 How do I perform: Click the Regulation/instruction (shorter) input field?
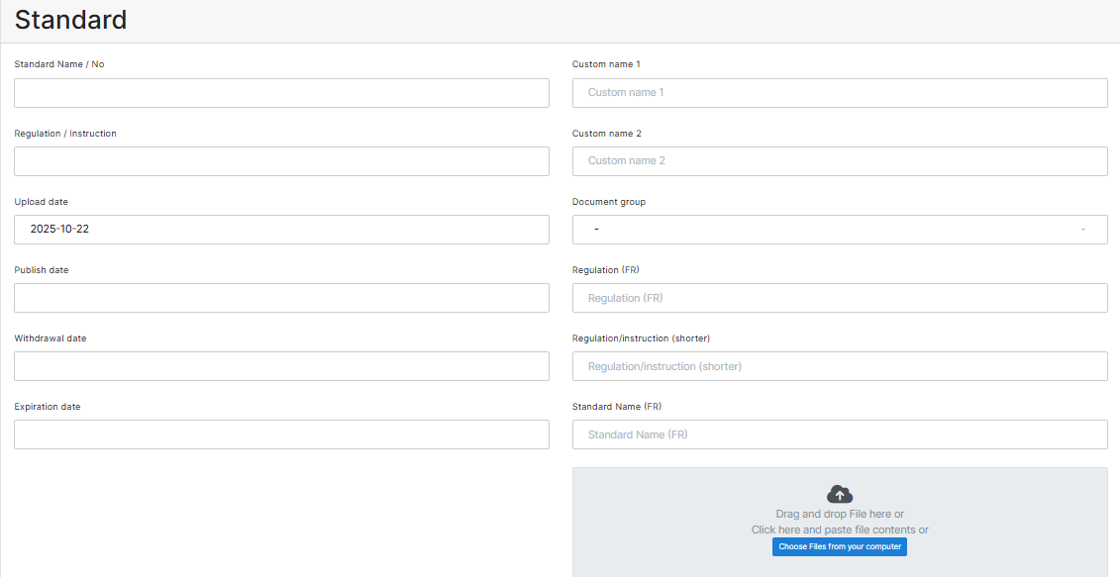pyautogui.click(x=839, y=366)
